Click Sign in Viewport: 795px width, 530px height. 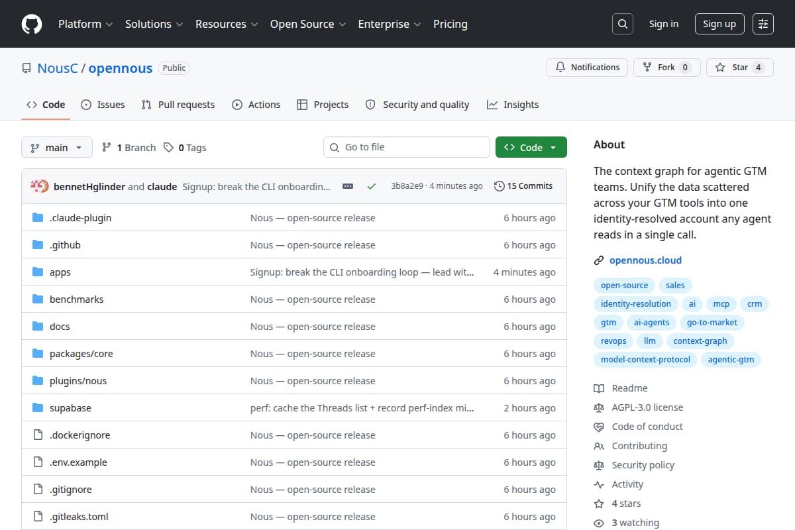tap(664, 24)
